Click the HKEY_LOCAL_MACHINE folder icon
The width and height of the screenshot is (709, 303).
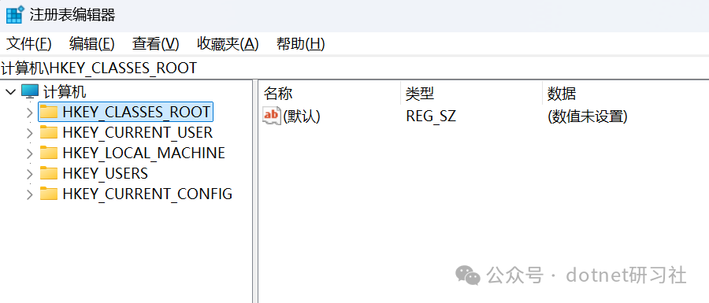[x=49, y=153]
